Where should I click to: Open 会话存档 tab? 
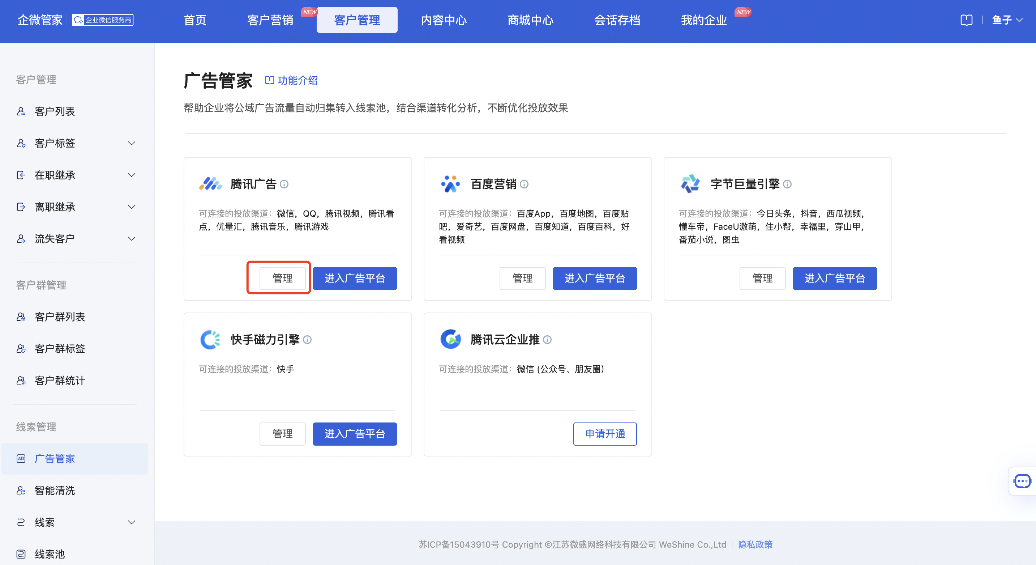pos(617,20)
